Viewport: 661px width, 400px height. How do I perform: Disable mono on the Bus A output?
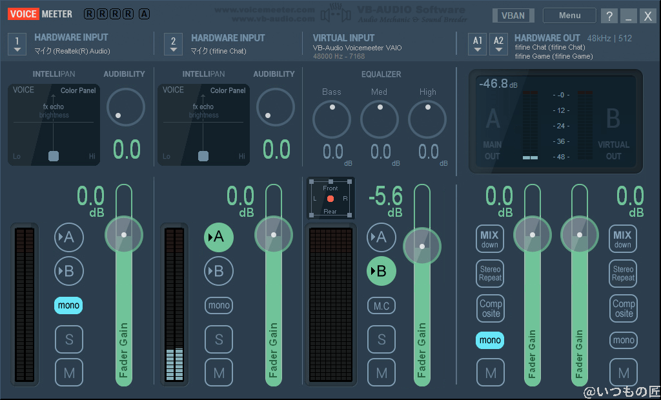pos(490,340)
